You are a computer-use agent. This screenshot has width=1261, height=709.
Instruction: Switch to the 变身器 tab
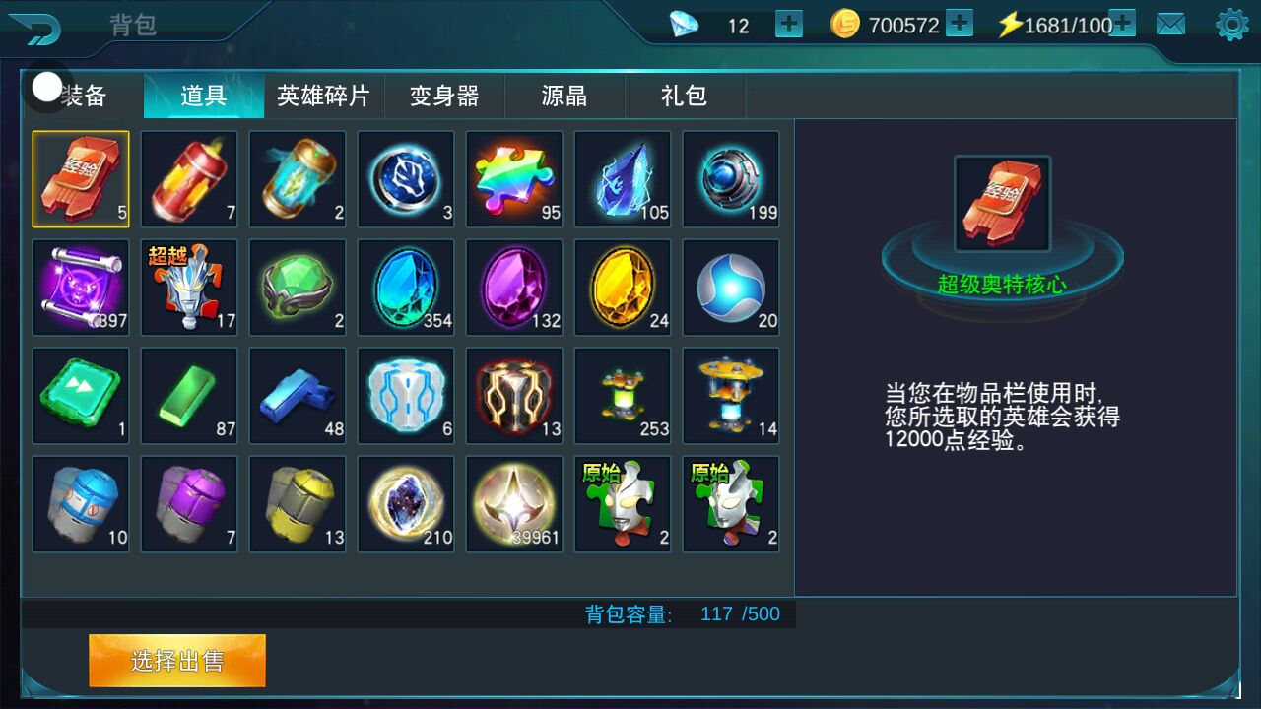[x=444, y=96]
